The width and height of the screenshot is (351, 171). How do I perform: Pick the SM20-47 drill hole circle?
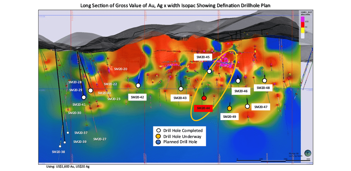[x=247, y=106]
